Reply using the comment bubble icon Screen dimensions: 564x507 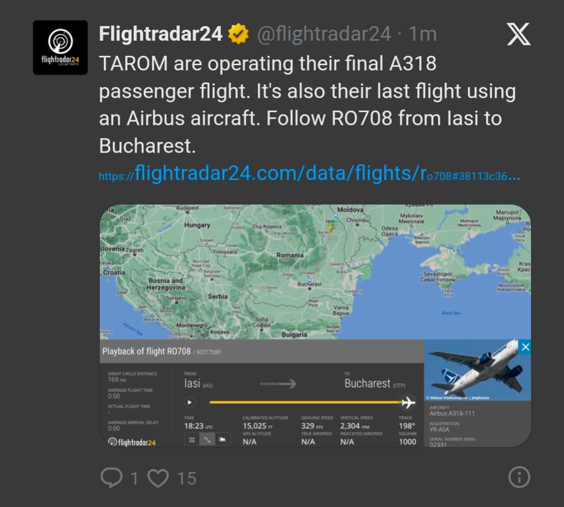click(111, 477)
